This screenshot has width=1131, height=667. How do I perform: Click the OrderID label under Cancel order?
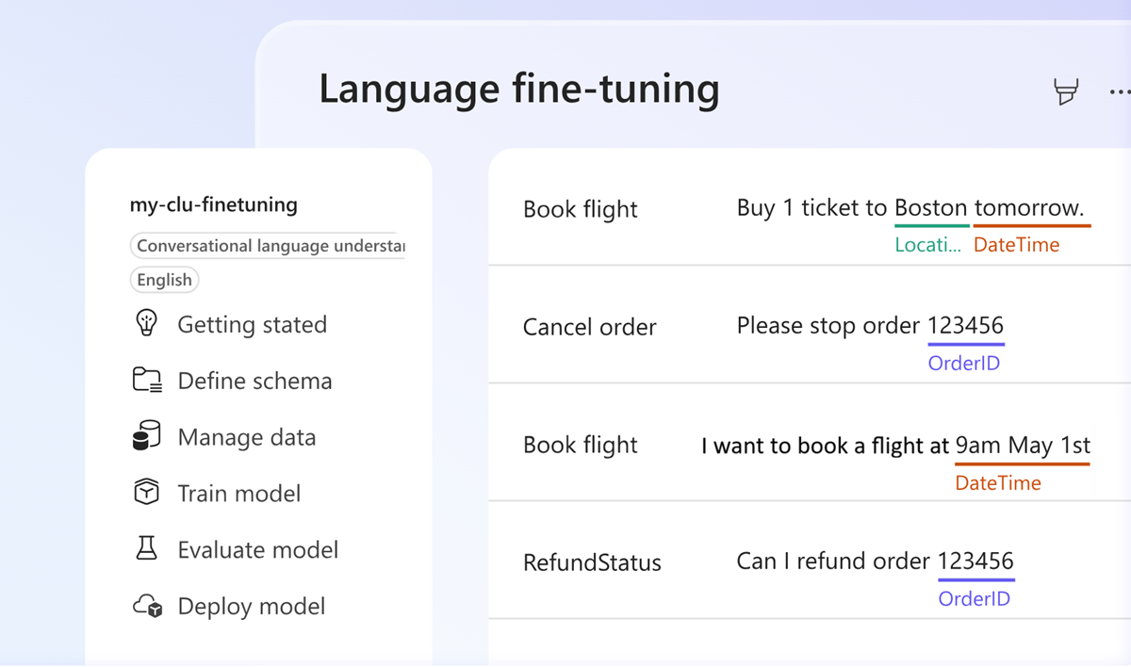[963, 363]
